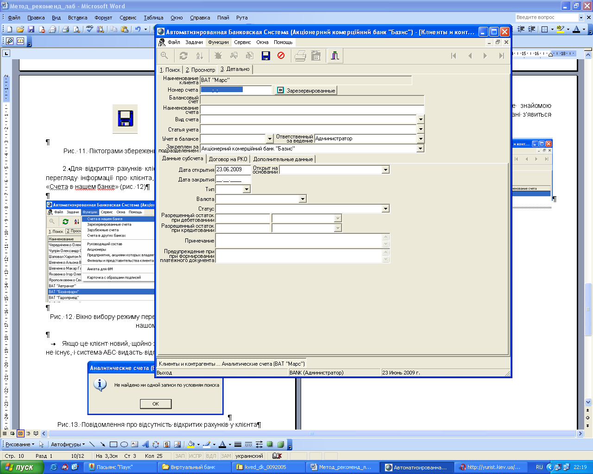
Task: Click the blue floppy Save icon in ABS toolbar
Action: coord(266,56)
